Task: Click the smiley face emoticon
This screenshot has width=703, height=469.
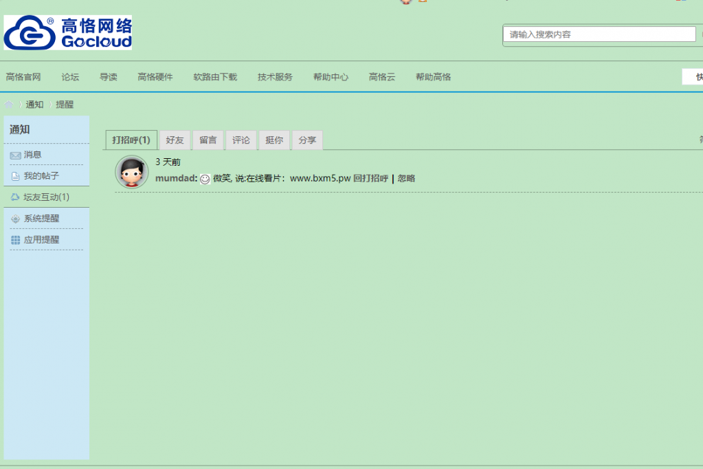Action: click(205, 179)
